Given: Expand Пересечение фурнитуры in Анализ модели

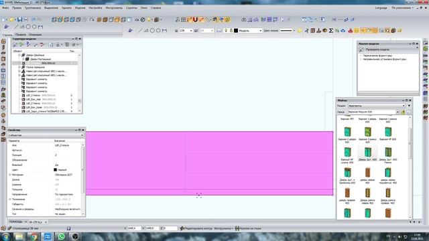Looking at the screenshot, I should coord(361,56).
